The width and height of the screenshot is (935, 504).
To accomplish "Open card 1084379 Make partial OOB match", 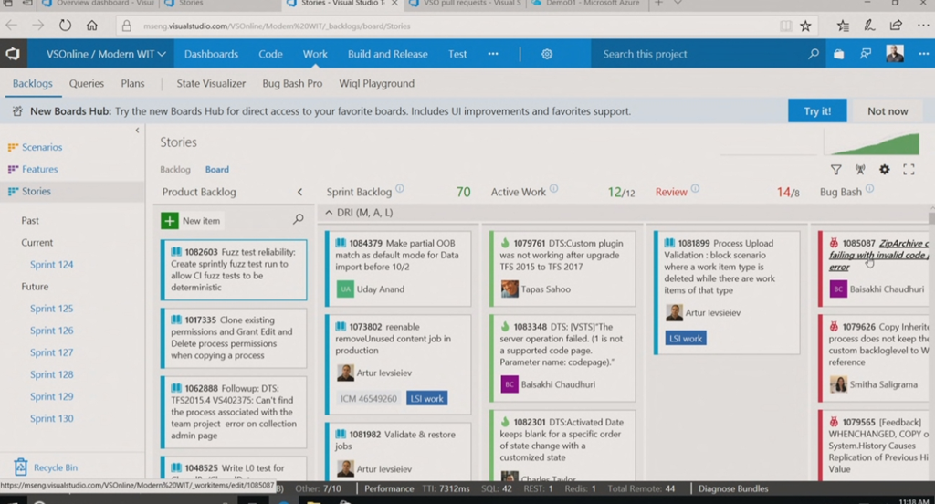I will click(398, 268).
